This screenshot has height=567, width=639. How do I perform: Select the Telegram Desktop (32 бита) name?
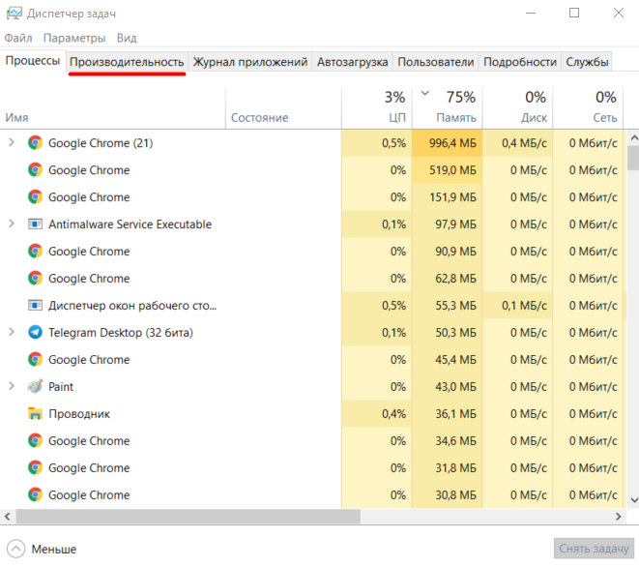pos(121,333)
